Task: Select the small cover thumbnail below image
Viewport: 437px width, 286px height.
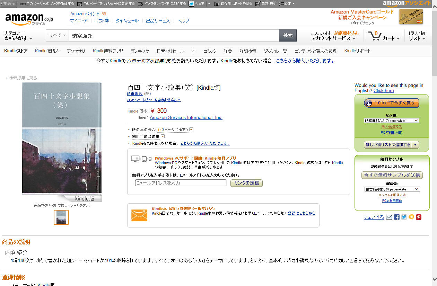Action: click(x=61, y=217)
